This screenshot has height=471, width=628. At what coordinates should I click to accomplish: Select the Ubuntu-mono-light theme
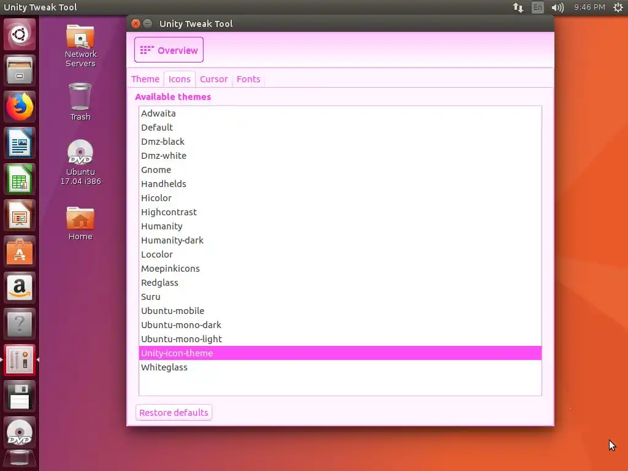coord(340,339)
